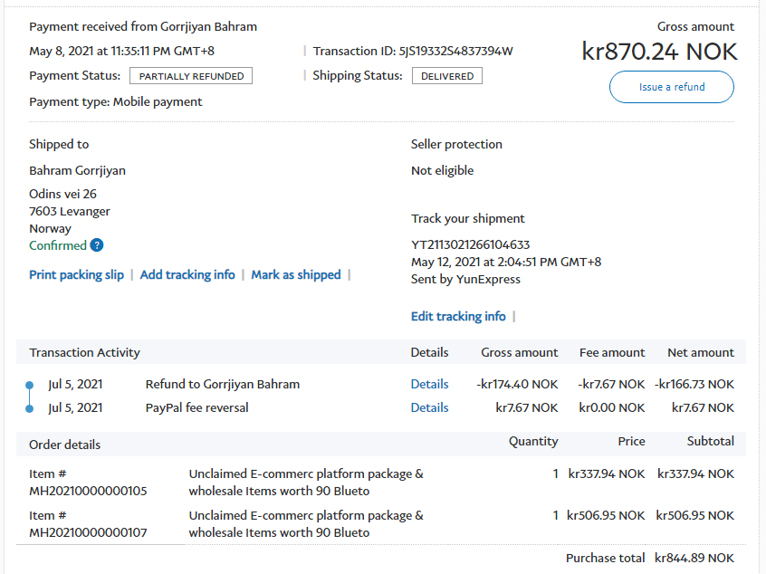Open Edit tracking info link
This screenshot has height=574, width=766.
[458, 316]
